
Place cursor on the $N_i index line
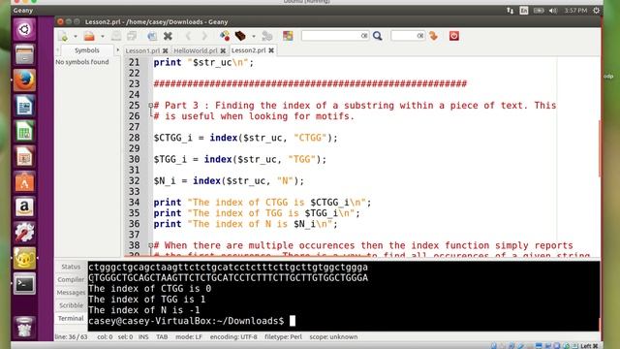(229, 181)
